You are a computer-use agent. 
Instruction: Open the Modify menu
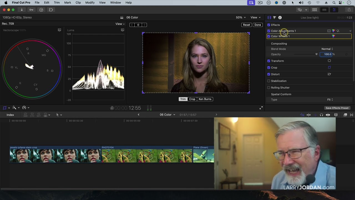(x=90, y=2)
